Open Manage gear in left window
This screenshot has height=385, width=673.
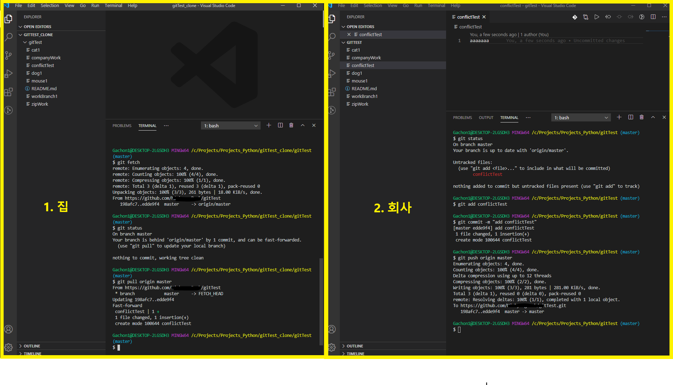8,347
